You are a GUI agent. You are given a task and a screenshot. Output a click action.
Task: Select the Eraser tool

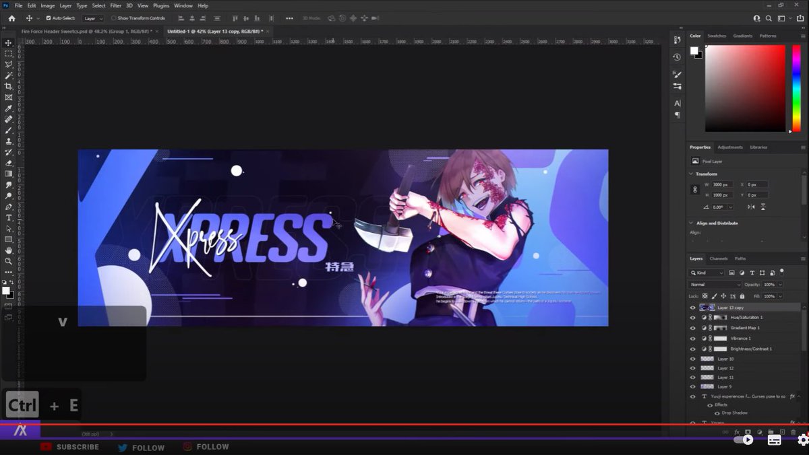click(8, 163)
